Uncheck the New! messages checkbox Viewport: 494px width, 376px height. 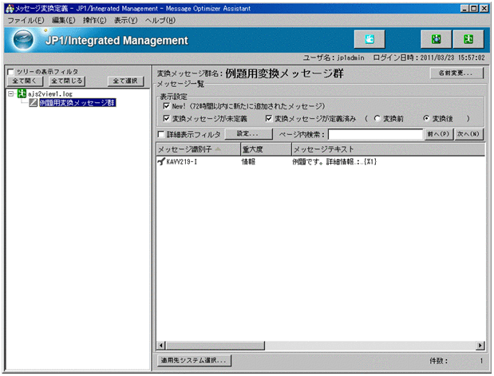pos(165,106)
